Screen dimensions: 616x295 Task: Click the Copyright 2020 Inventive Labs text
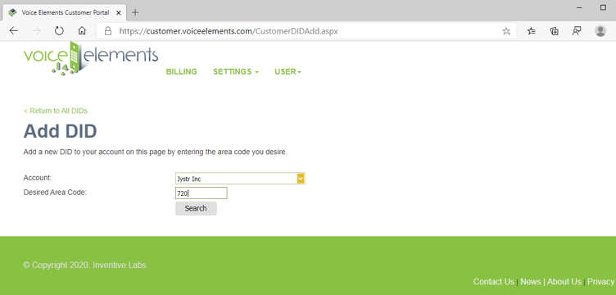click(86, 265)
